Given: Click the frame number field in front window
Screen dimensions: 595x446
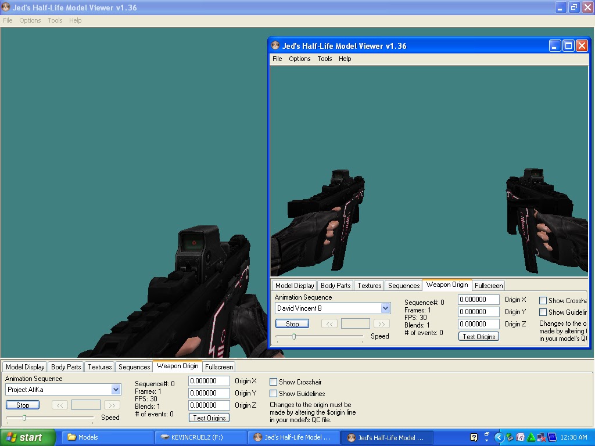Looking at the screenshot, I should (x=356, y=324).
